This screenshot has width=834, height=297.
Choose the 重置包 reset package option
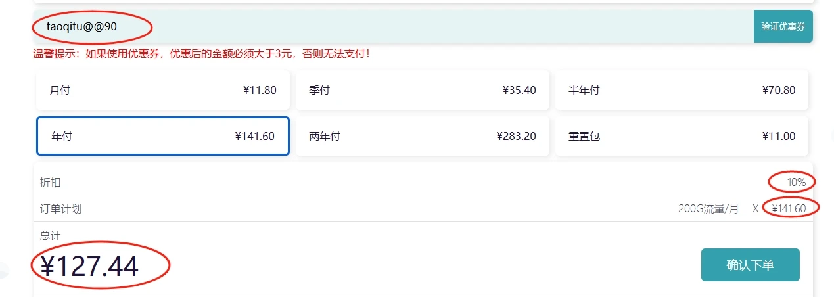[x=682, y=136]
